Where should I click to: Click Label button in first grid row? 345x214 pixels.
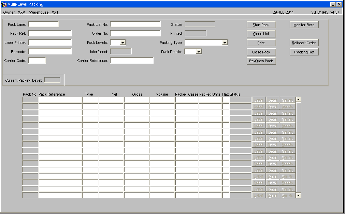[x=259, y=100]
